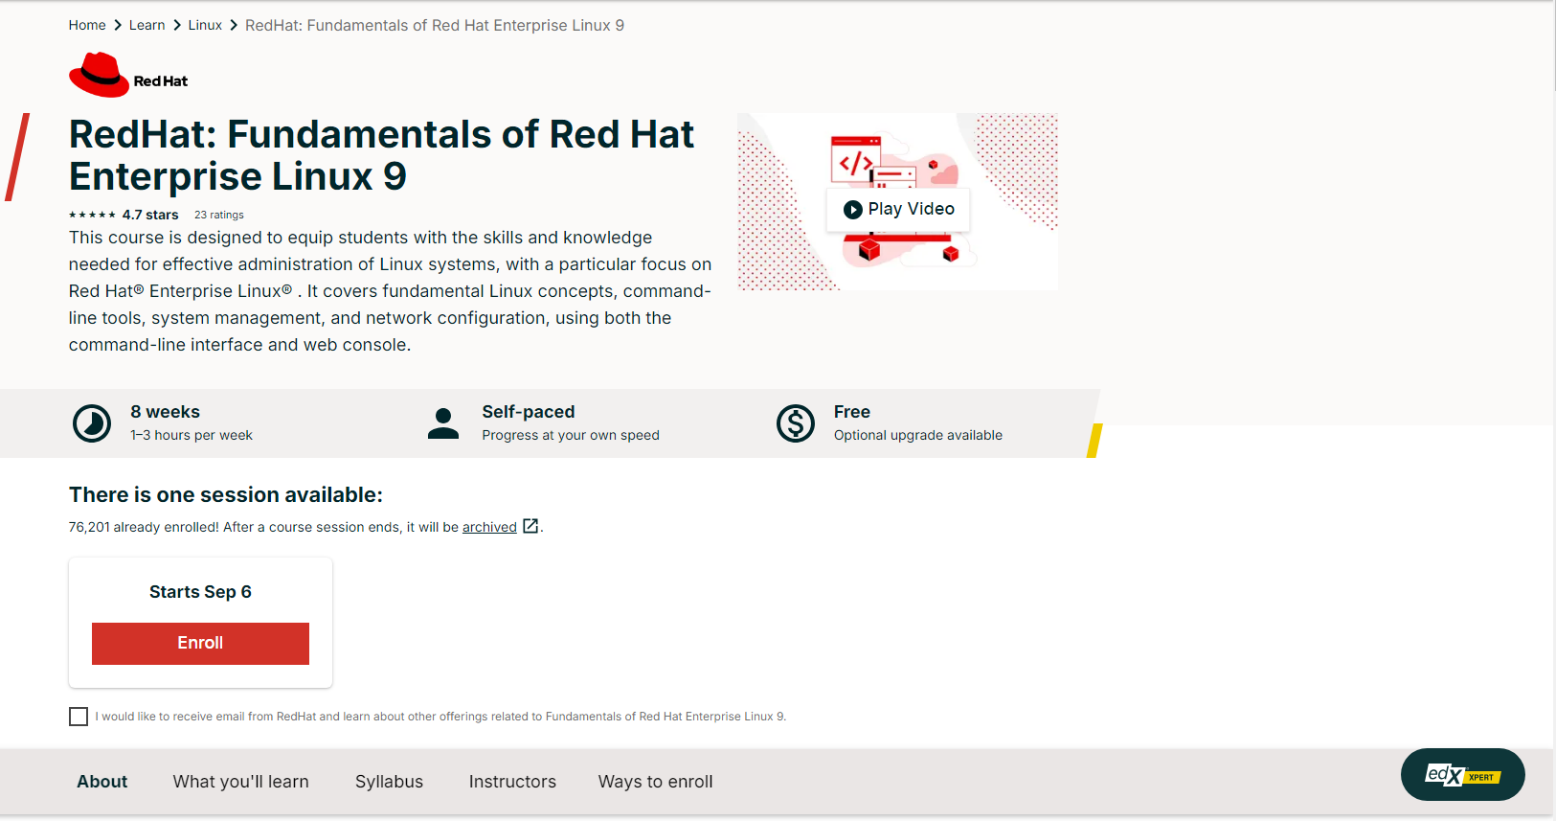Click the course video thumbnail image
The width and height of the screenshot is (1556, 821).
click(1005, 163)
